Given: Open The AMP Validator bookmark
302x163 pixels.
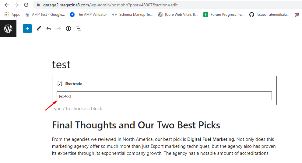Looking at the screenshot, I should point(88,15).
